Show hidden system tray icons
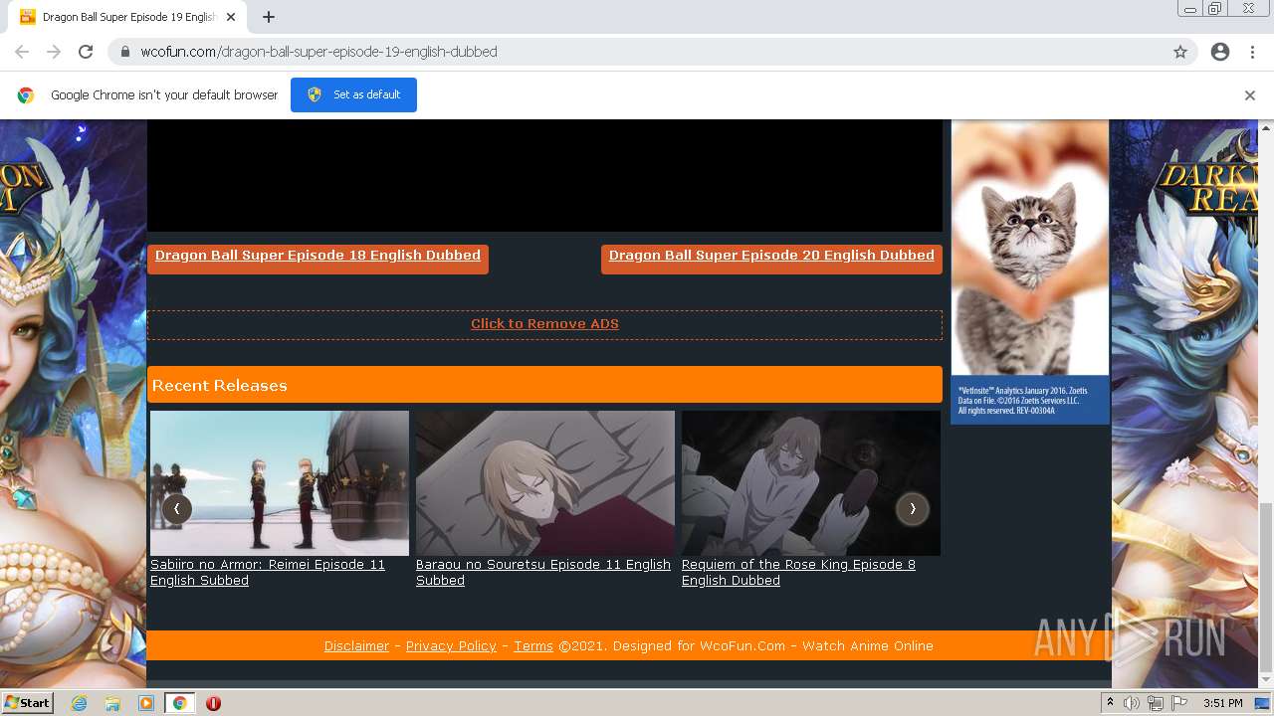 pos(1110,703)
